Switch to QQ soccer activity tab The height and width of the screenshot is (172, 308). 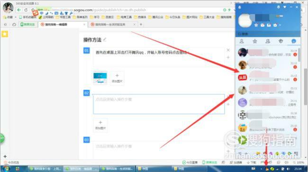281,41
